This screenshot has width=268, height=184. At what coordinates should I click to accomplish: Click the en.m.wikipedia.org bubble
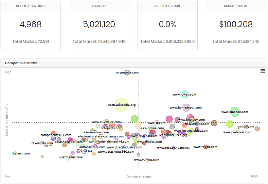point(122,105)
